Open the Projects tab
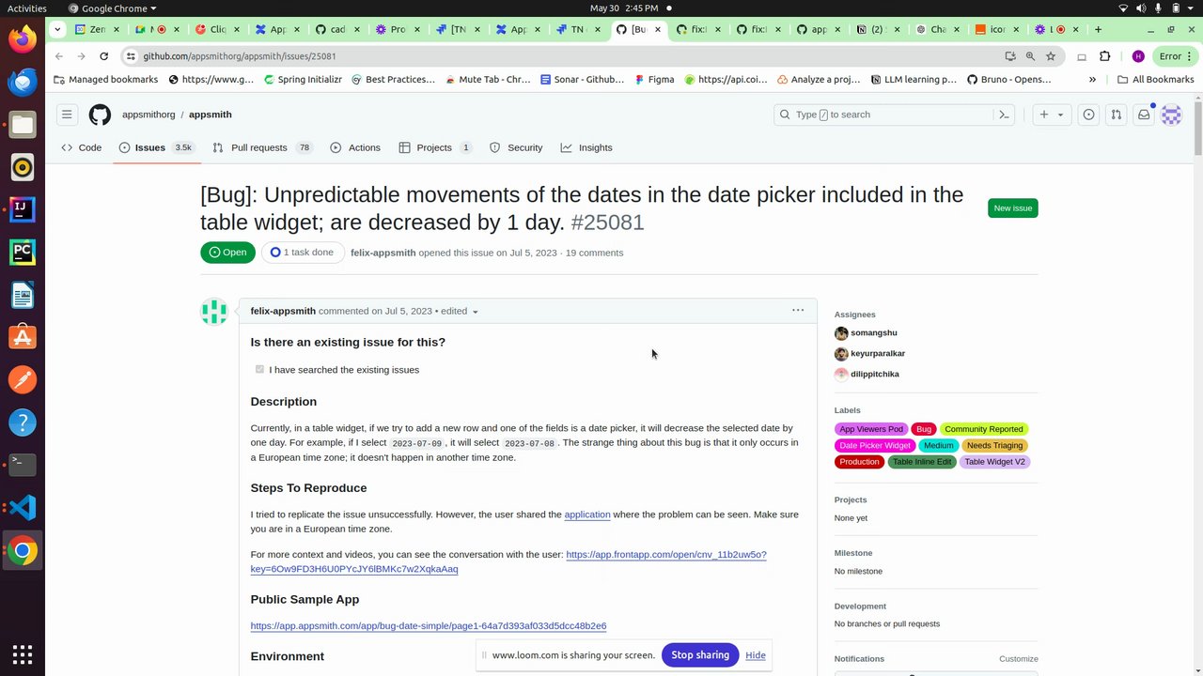 pyautogui.click(x=435, y=147)
